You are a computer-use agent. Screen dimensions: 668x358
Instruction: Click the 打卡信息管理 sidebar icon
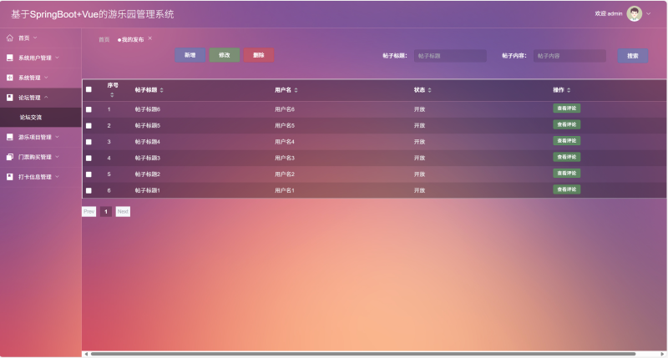[x=10, y=177]
